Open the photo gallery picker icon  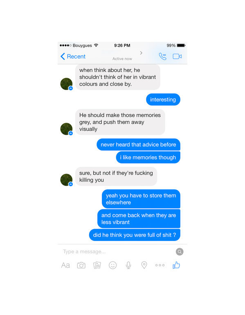[x=97, y=265]
